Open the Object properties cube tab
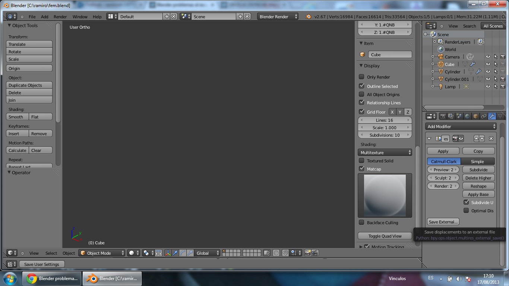509x286 pixels. tap(475, 116)
